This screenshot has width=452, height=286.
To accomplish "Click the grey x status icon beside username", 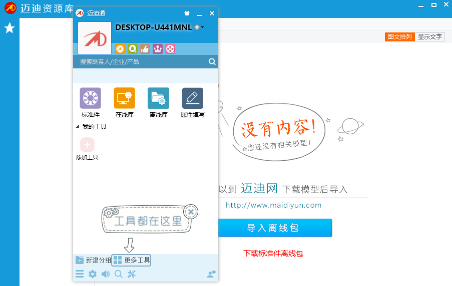I will point(197,27).
